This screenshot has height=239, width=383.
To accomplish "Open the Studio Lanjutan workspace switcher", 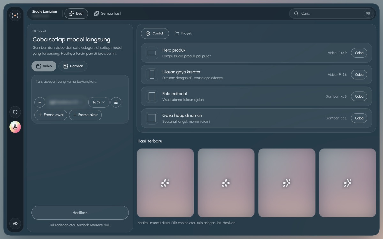I will click(x=44, y=13).
